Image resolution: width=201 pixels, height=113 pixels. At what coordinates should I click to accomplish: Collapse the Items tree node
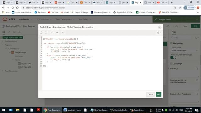coord(13,60)
